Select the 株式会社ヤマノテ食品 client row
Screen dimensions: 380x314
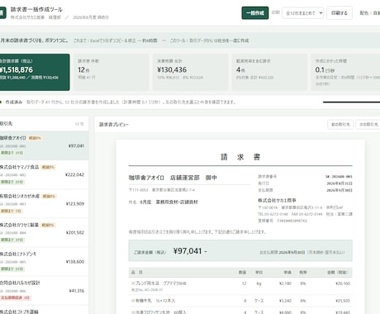click(x=44, y=174)
